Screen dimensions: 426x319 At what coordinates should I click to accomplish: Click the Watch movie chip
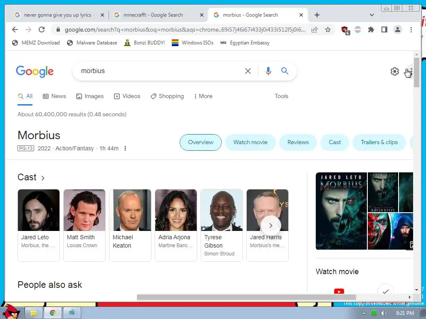click(x=250, y=142)
